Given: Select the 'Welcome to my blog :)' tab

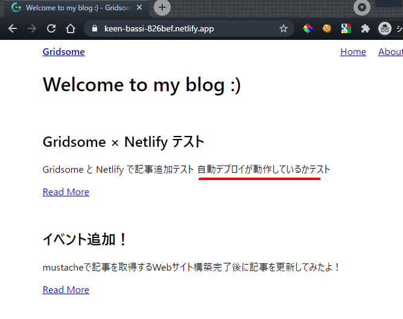Looking at the screenshot, I should click(77, 8).
